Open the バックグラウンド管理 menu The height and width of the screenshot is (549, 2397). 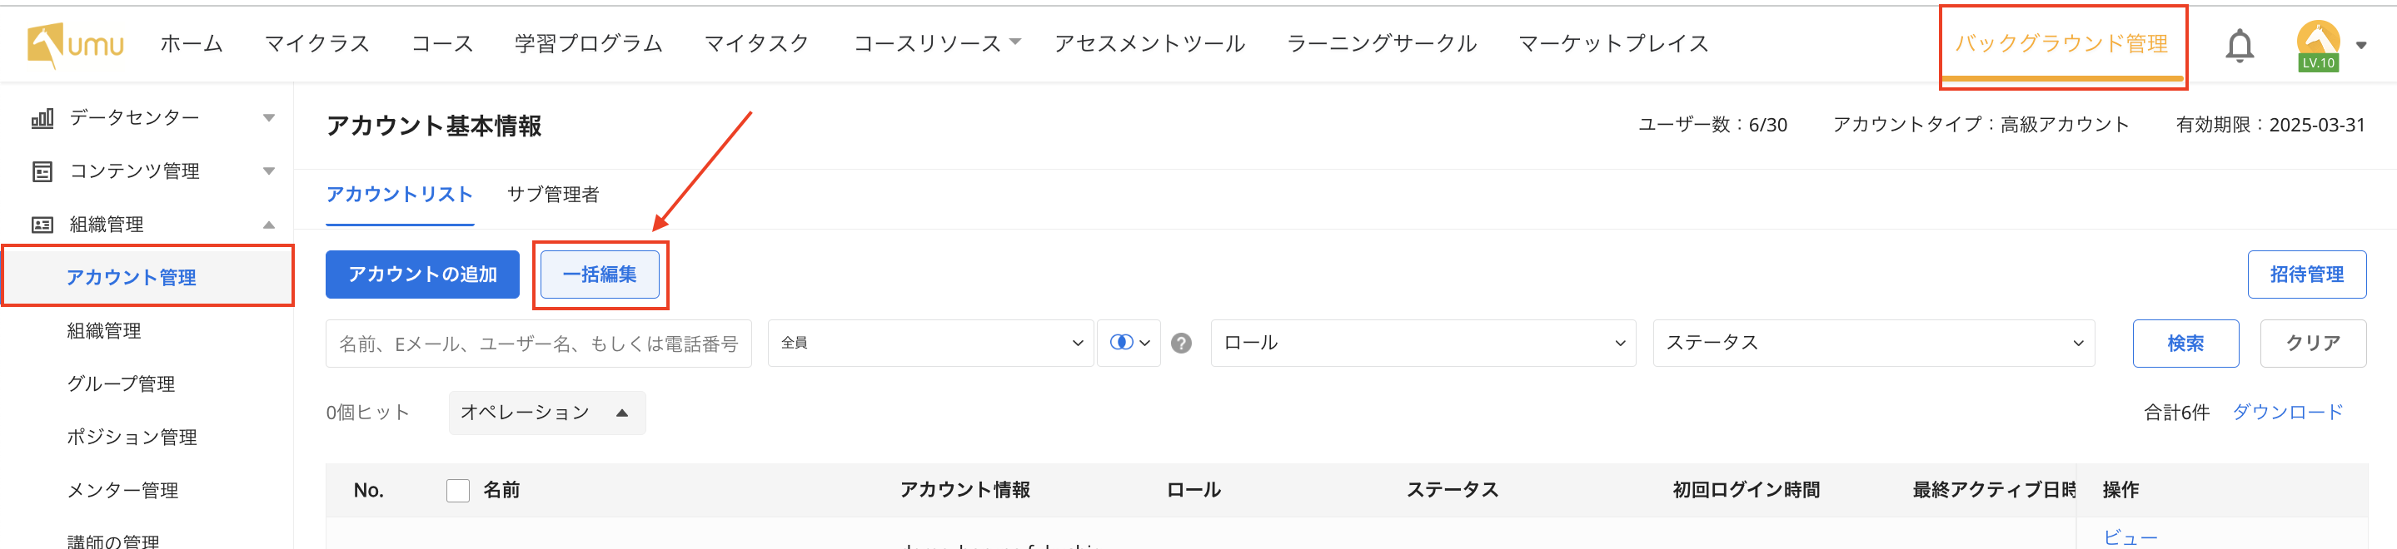pos(2061,43)
